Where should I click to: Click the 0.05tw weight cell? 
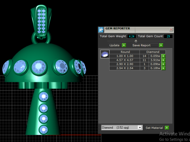[x=155, y=56]
